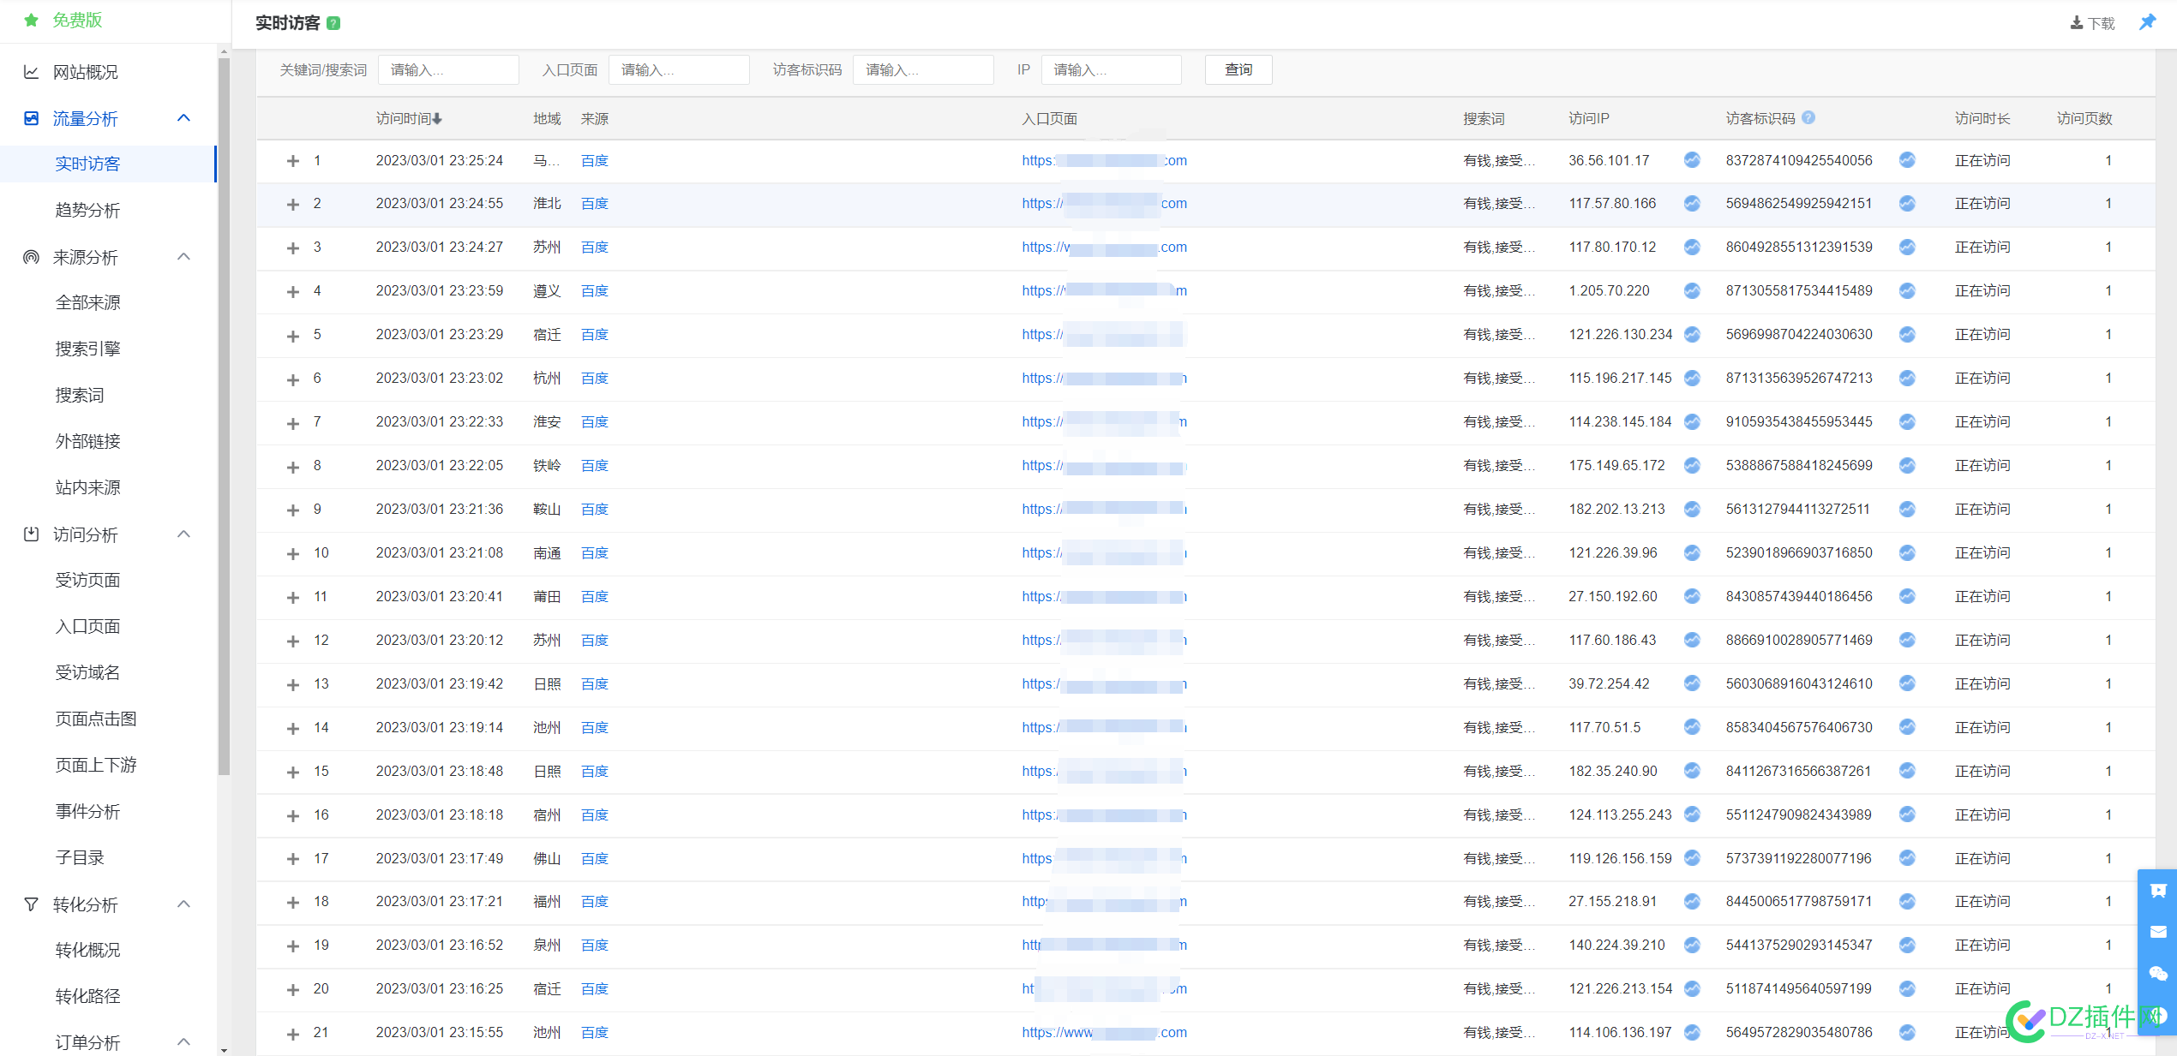Open entry page link in row 3
Viewport: 2177px width, 1056px height.
point(1104,247)
